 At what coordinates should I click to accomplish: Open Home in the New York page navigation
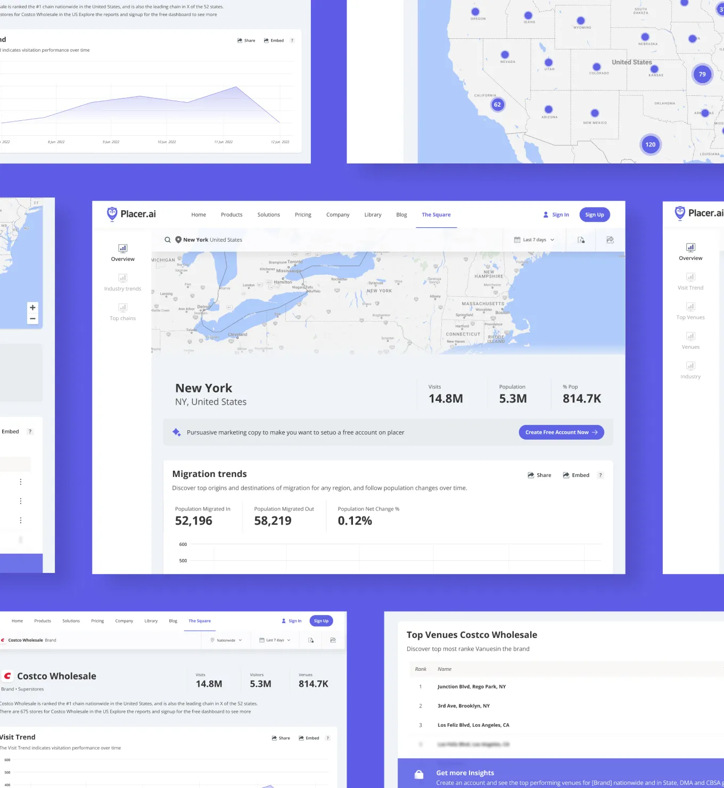(x=199, y=215)
